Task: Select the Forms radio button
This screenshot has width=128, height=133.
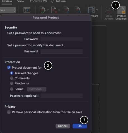Action: point(12,89)
